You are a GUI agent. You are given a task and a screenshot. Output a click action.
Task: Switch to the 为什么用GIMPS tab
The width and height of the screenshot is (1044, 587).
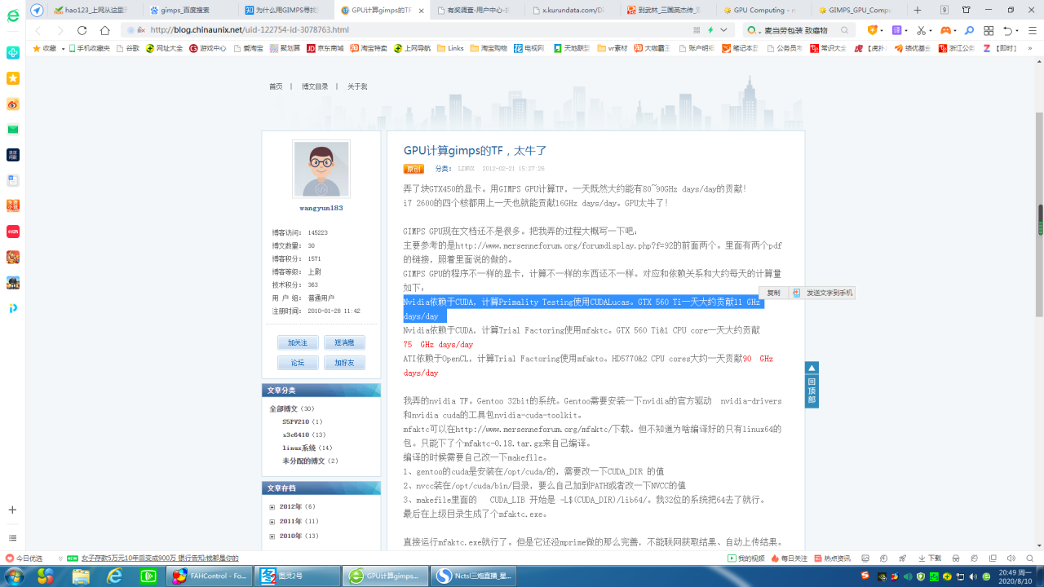pos(287,10)
